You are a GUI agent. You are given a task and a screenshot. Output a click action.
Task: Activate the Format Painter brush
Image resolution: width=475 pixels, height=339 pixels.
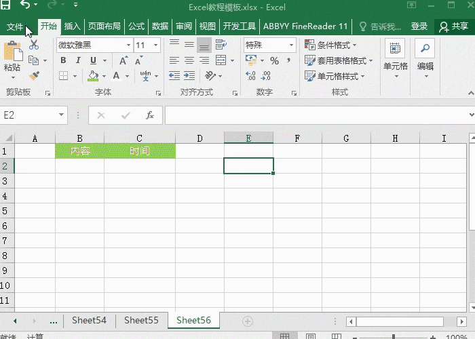(x=34, y=75)
